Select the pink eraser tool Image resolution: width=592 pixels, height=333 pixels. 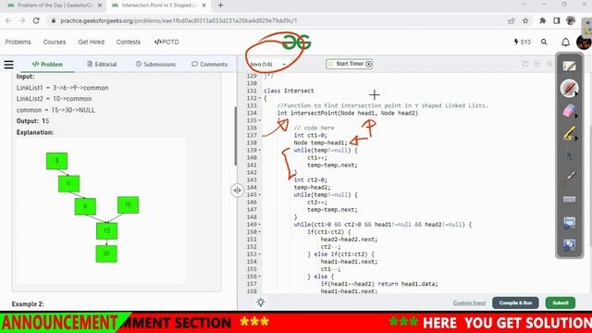pyautogui.click(x=569, y=111)
